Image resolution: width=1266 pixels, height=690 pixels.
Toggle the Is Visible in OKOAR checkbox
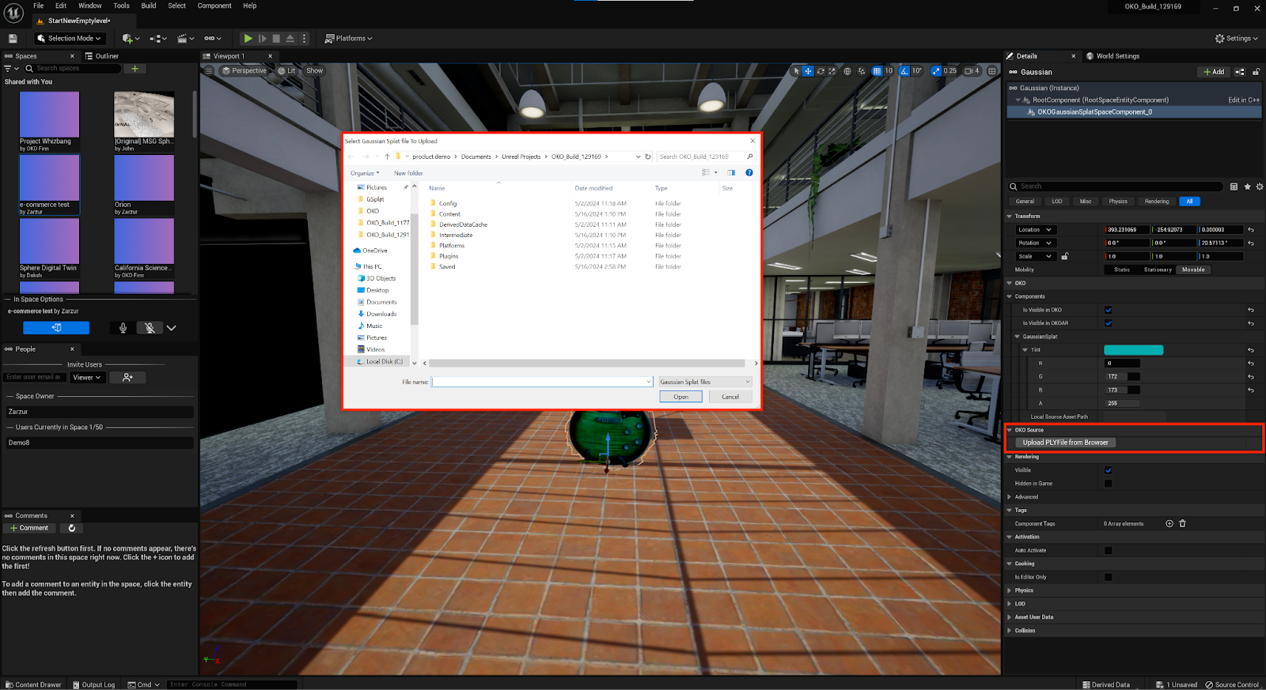tap(1108, 323)
